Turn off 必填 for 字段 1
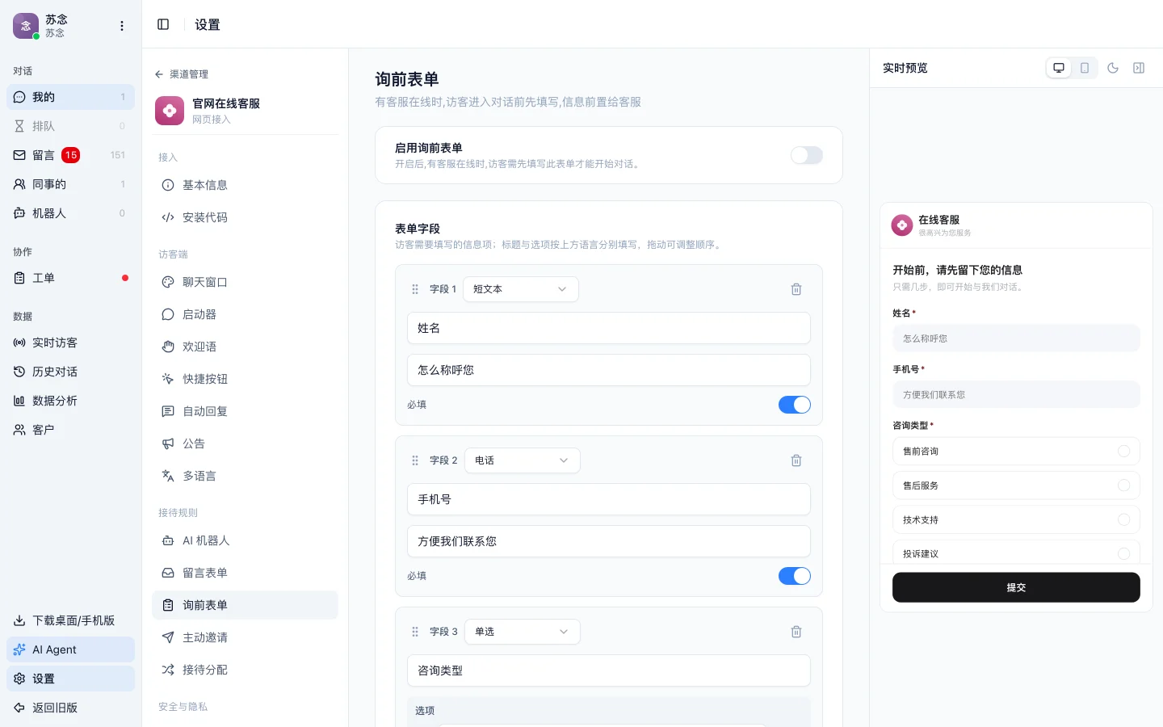 795,405
